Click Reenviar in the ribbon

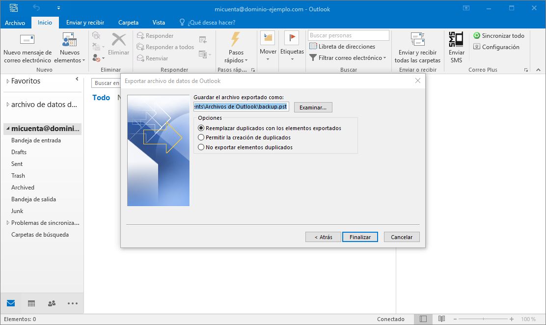click(153, 58)
